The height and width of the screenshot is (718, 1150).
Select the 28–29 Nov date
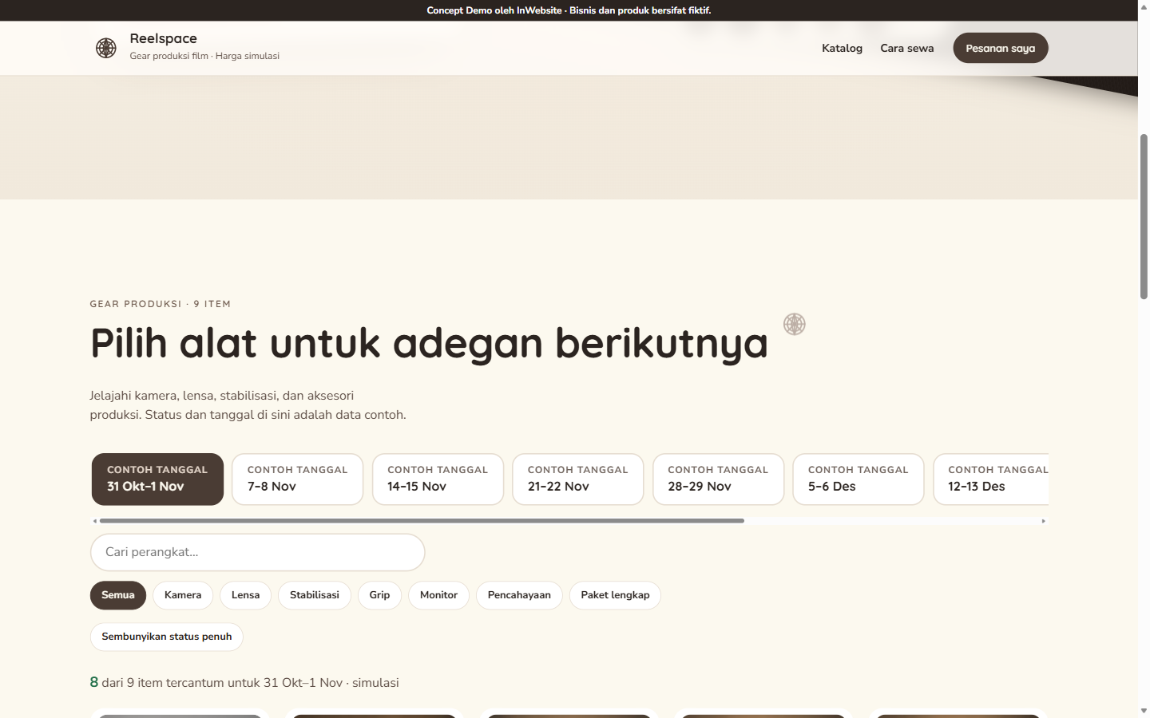(x=718, y=479)
